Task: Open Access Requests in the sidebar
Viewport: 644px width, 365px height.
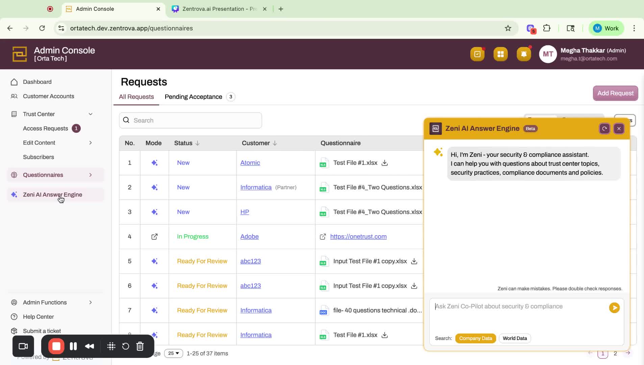Action: tap(45, 128)
